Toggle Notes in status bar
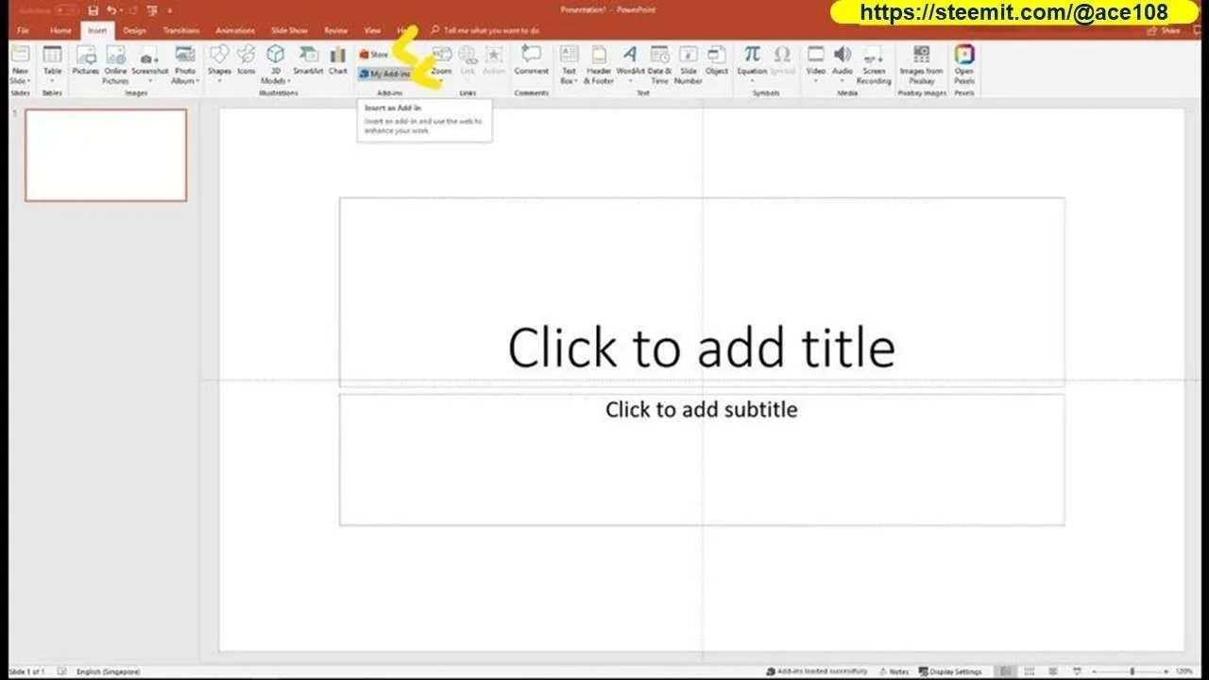The image size is (1209, 680). tap(893, 671)
